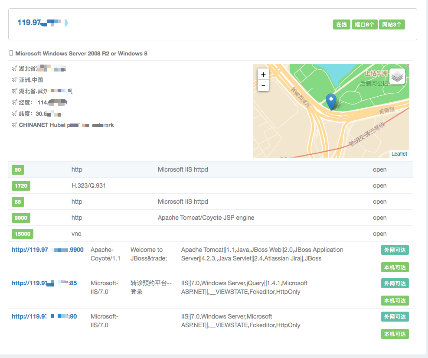
Task: Select the port 15000 vnc badge
Action: pyautogui.click(x=23, y=234)
